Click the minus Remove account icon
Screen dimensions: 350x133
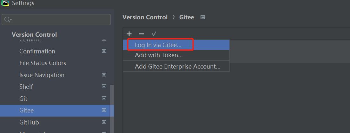[x=142, y=34]
